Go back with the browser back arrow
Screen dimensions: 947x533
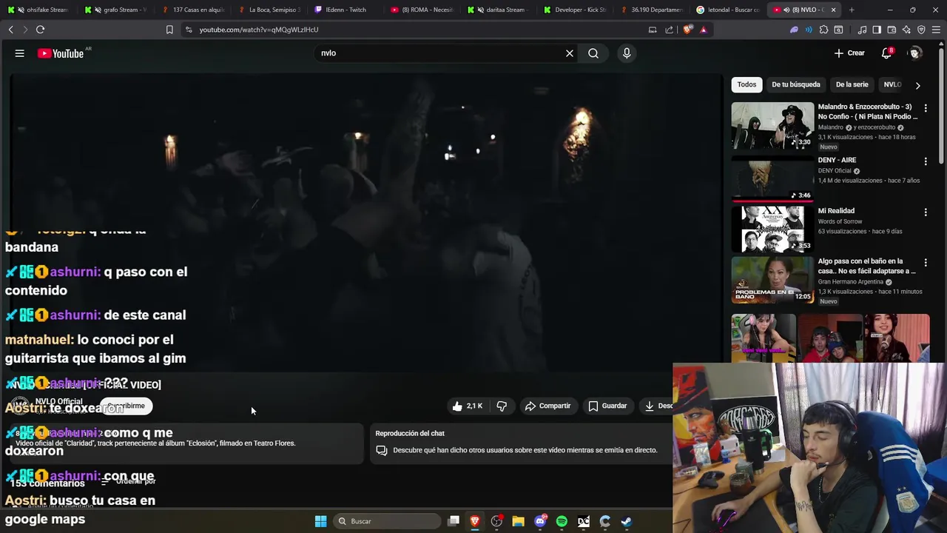[x=11, y=30]
